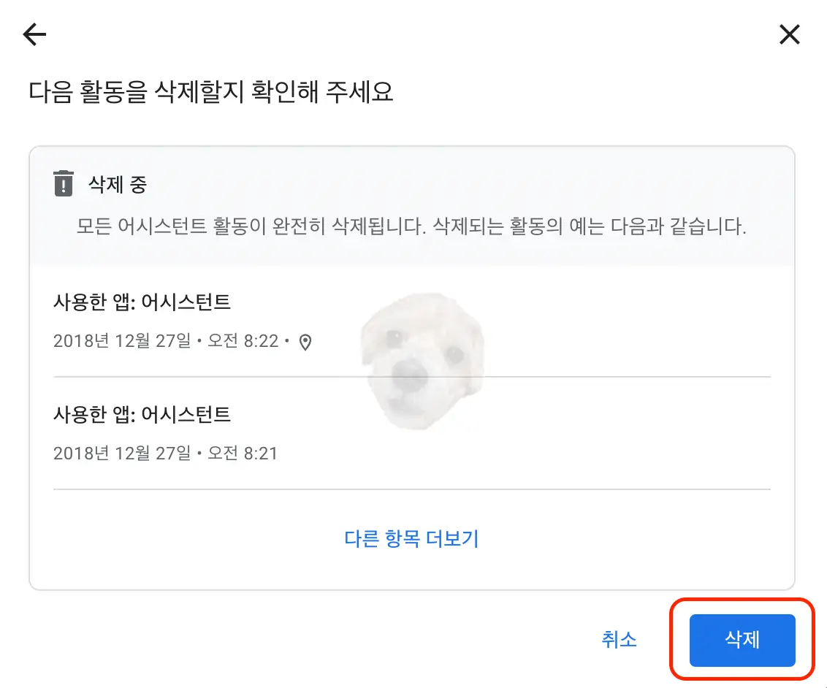Reveal additional activity examples via the blue link
Screen dimensions: 827x688
[x=410, y=538]
